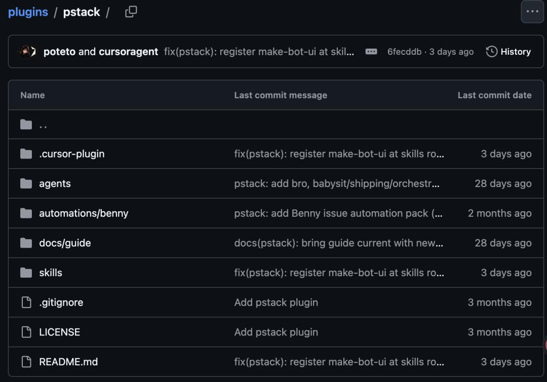
Task: View commit 6fecddb
Action: coord(404,52)
